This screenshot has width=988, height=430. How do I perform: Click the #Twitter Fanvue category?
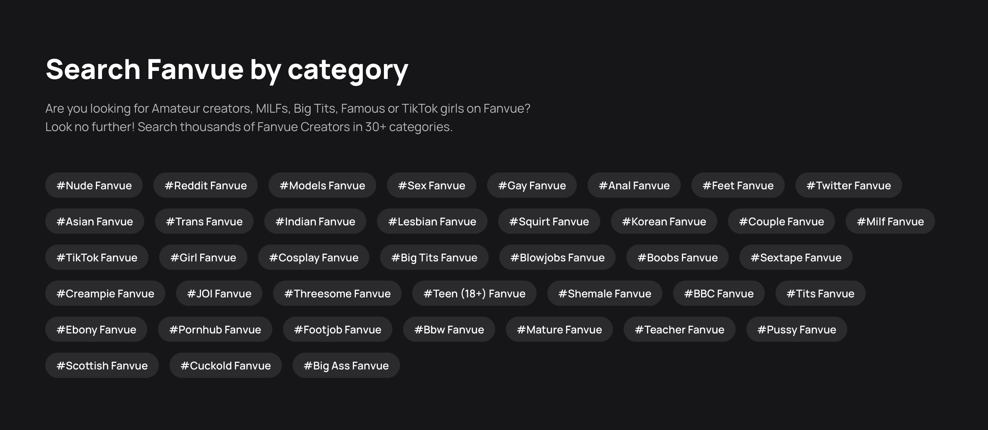point(848,185)
